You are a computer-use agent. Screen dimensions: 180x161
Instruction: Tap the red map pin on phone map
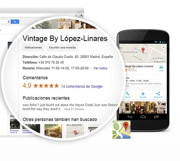click(x=143, y=50)
